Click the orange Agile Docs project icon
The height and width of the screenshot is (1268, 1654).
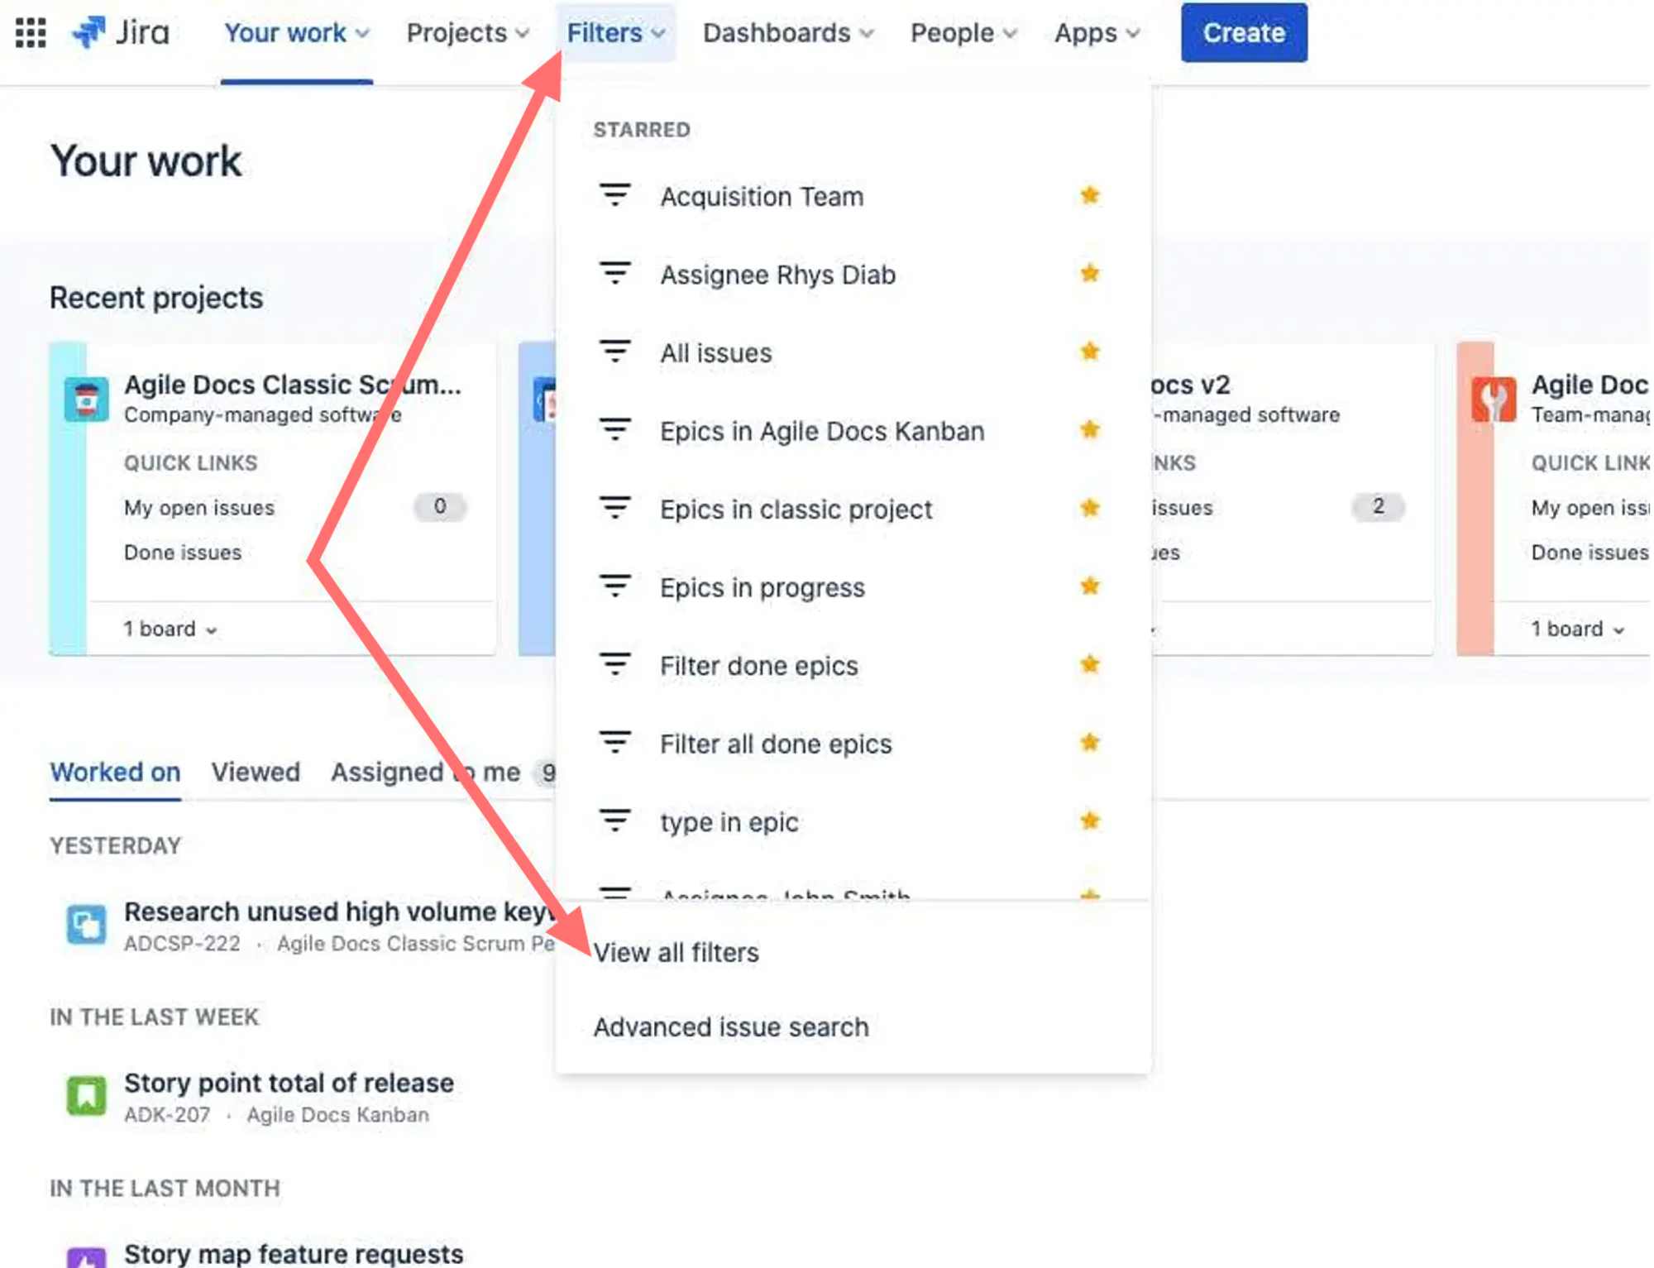pos(1494,400)
